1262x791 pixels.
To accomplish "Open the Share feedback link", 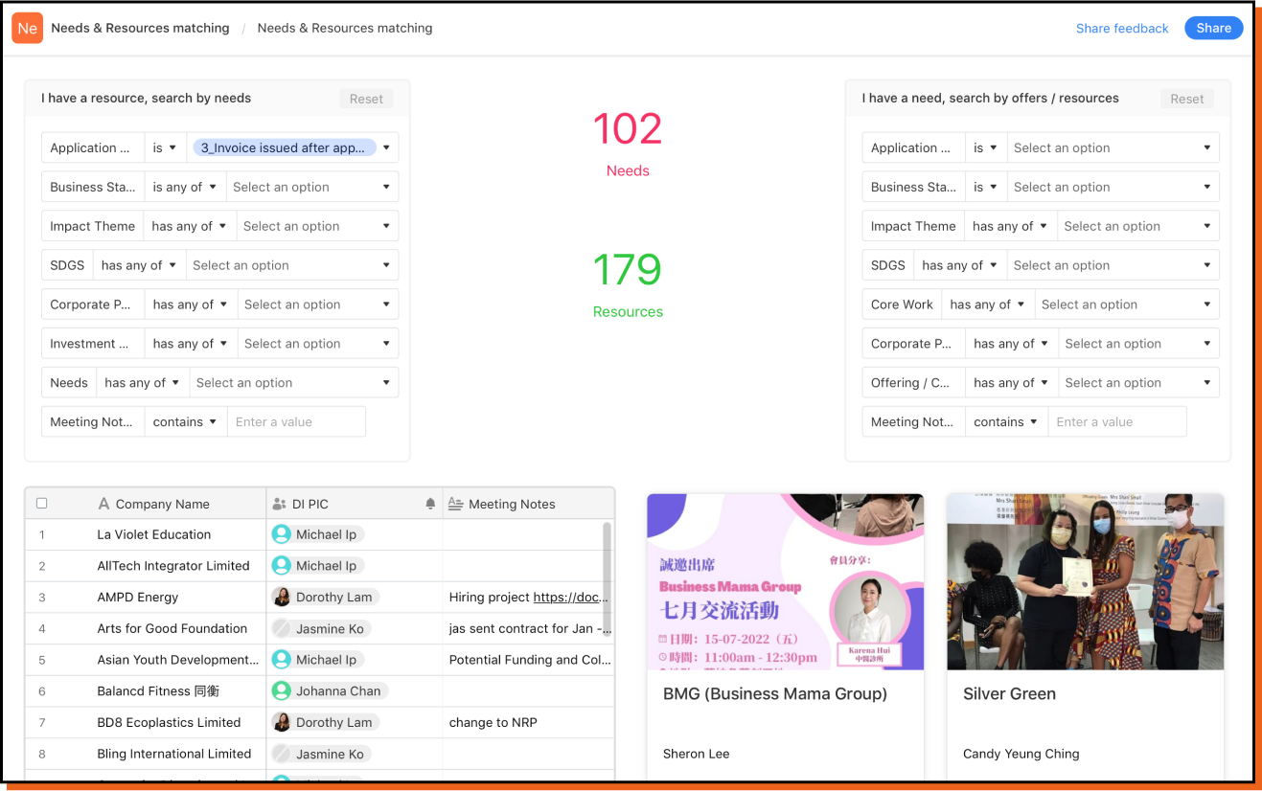I will [1121, 28].
